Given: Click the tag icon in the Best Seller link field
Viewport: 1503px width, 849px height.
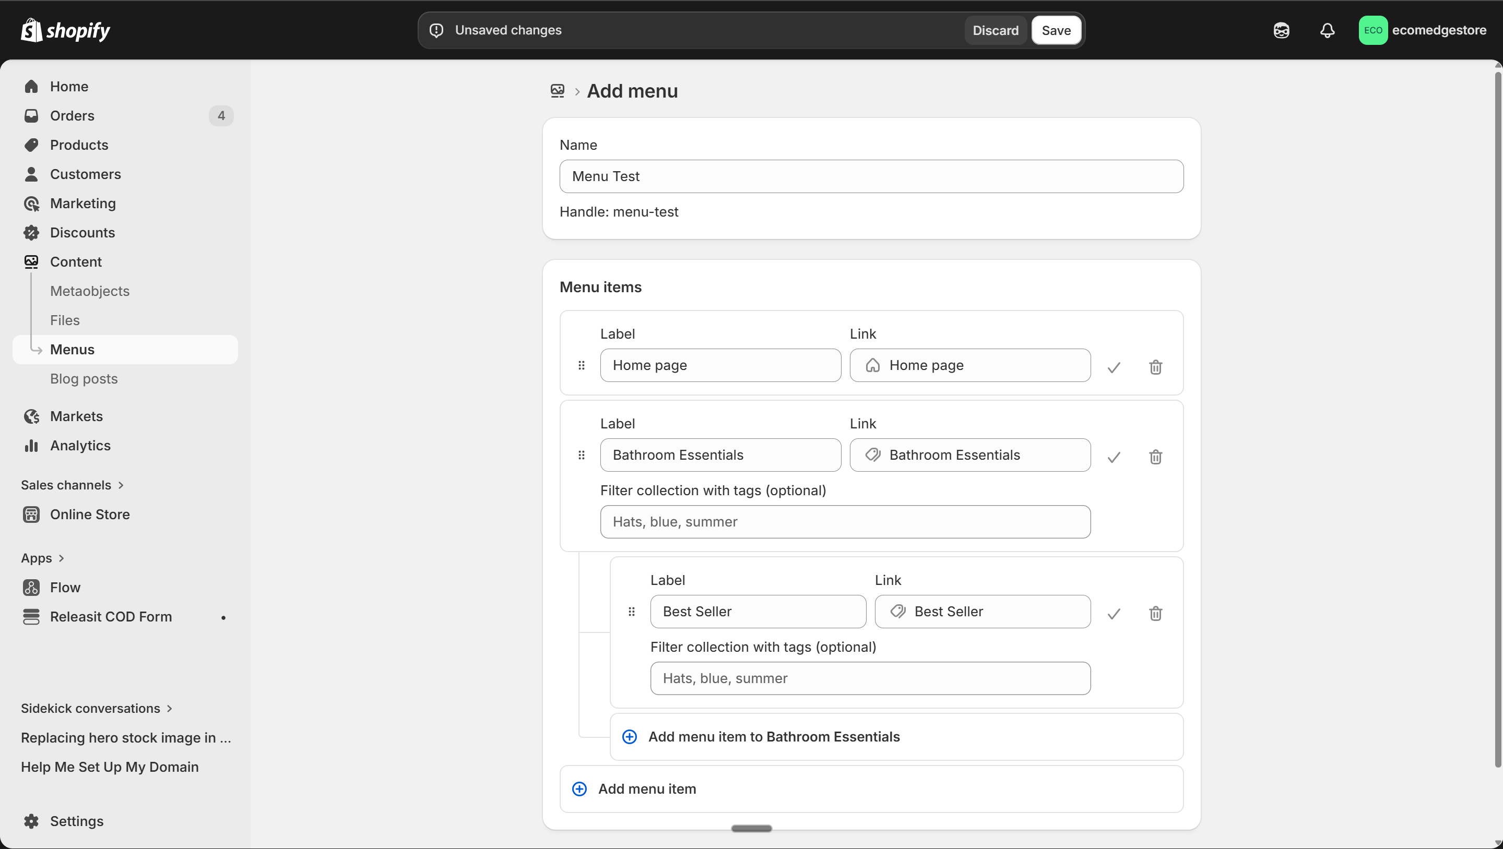Looking at the screenshot, I should 897,611.
